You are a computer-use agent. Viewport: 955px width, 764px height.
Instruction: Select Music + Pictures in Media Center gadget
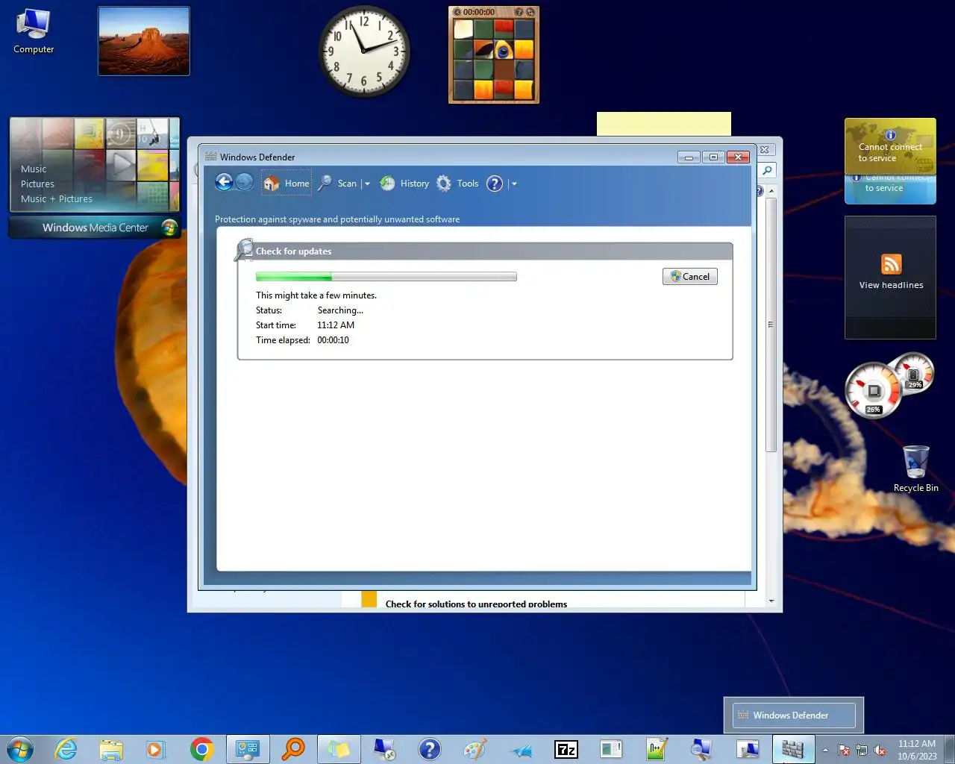coord(57,198)
